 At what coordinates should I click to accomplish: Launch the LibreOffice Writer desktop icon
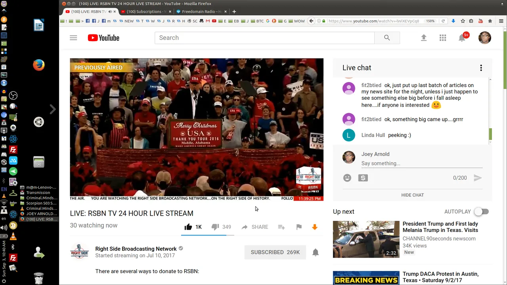pos(39,25)
